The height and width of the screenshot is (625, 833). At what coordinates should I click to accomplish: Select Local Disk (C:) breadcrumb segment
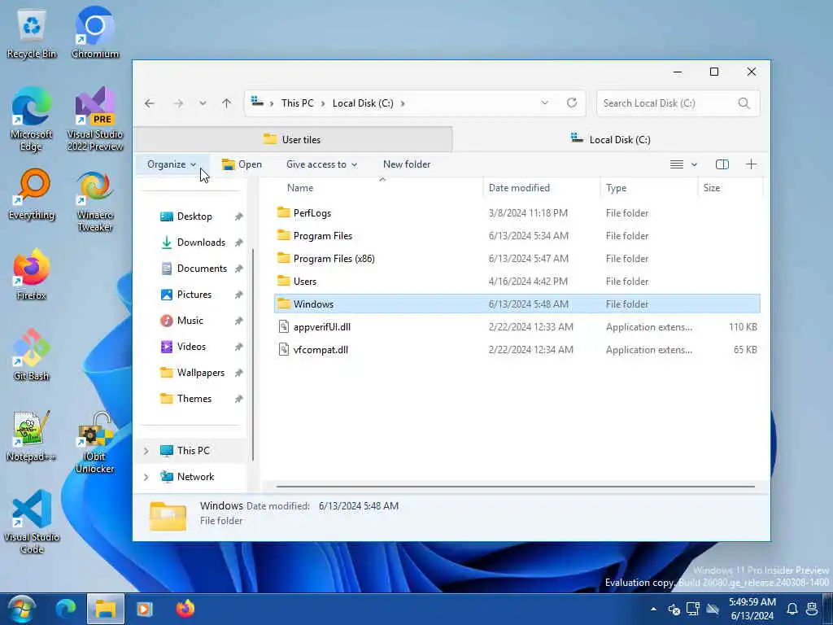[x=363, y=103]
